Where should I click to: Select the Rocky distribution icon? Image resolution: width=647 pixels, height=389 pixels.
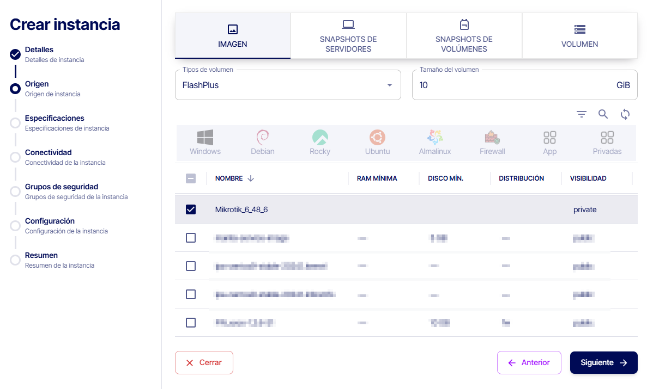click(320, 143)
